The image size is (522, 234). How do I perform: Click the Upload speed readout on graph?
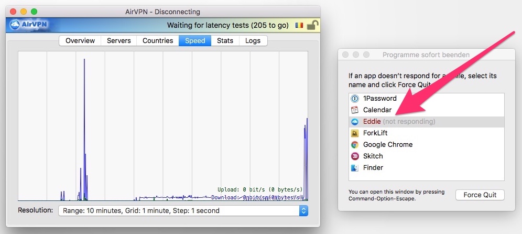(x=260, y=190)
